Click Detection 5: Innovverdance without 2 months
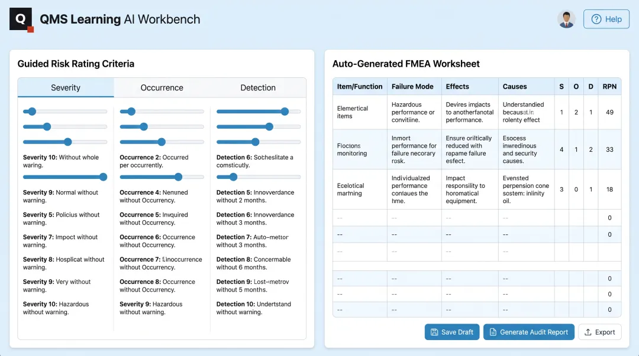This screenshot has height=356, width=639. [255, 197]
